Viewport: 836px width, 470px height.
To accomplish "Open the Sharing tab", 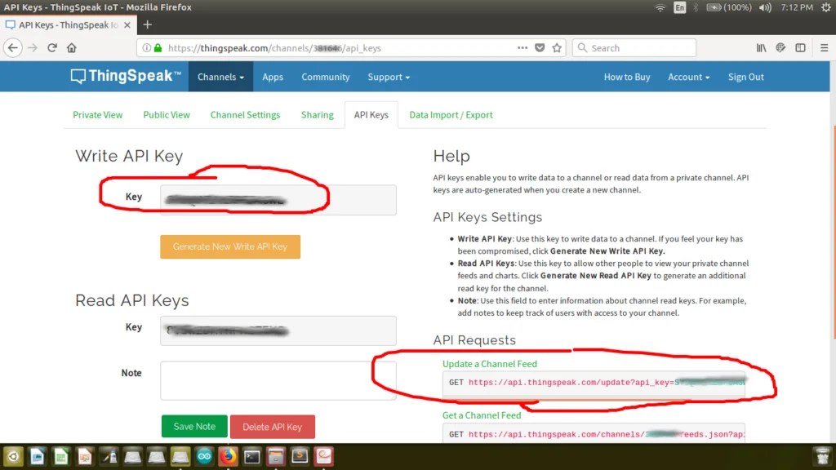I will click(318, 114).
